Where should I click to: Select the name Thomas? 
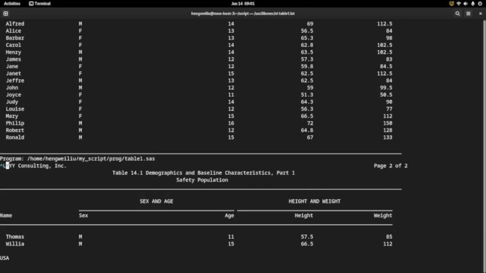coord(15,237)
